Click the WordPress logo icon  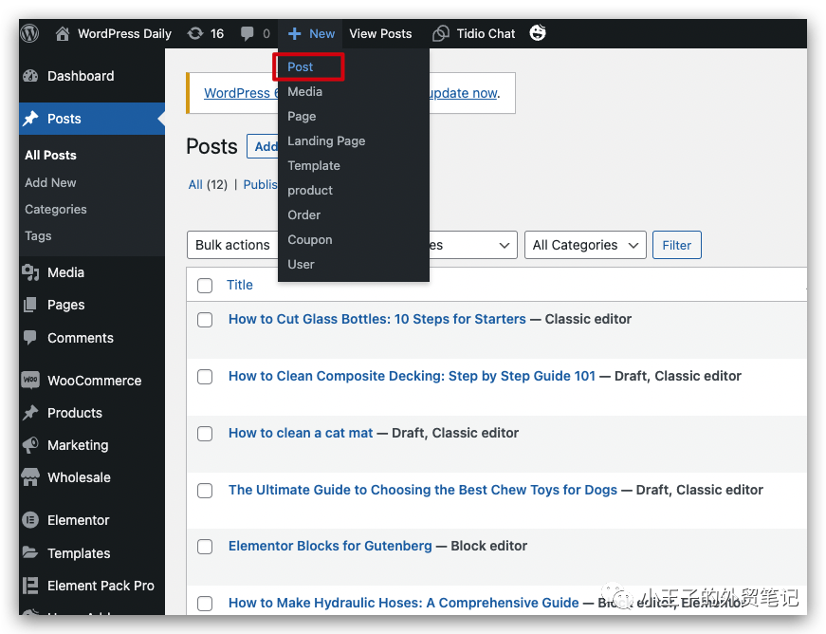pos(30,33)
